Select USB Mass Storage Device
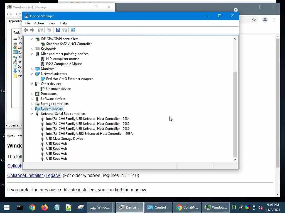285x213 pixels. coord(65,139)
